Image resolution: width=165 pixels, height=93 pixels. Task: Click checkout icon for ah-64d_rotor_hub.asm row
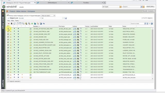tap(80, 78)
